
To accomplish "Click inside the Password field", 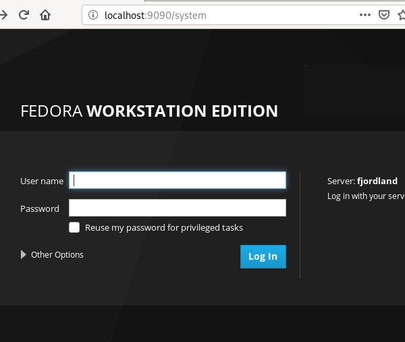I will point(178,208).
